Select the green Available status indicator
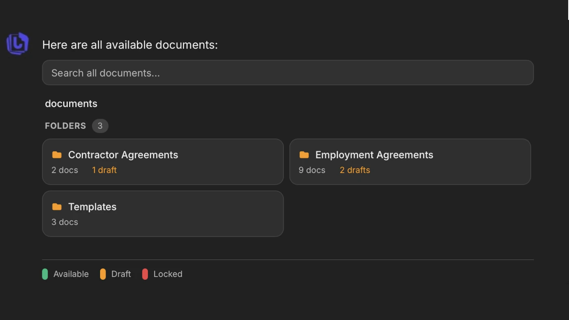Screen dimensions: 569x320 point(45,274)
